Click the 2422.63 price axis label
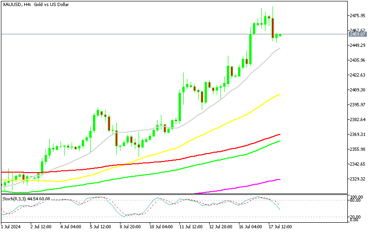Screen dimensions: 372x232 (x=357, y=75)
